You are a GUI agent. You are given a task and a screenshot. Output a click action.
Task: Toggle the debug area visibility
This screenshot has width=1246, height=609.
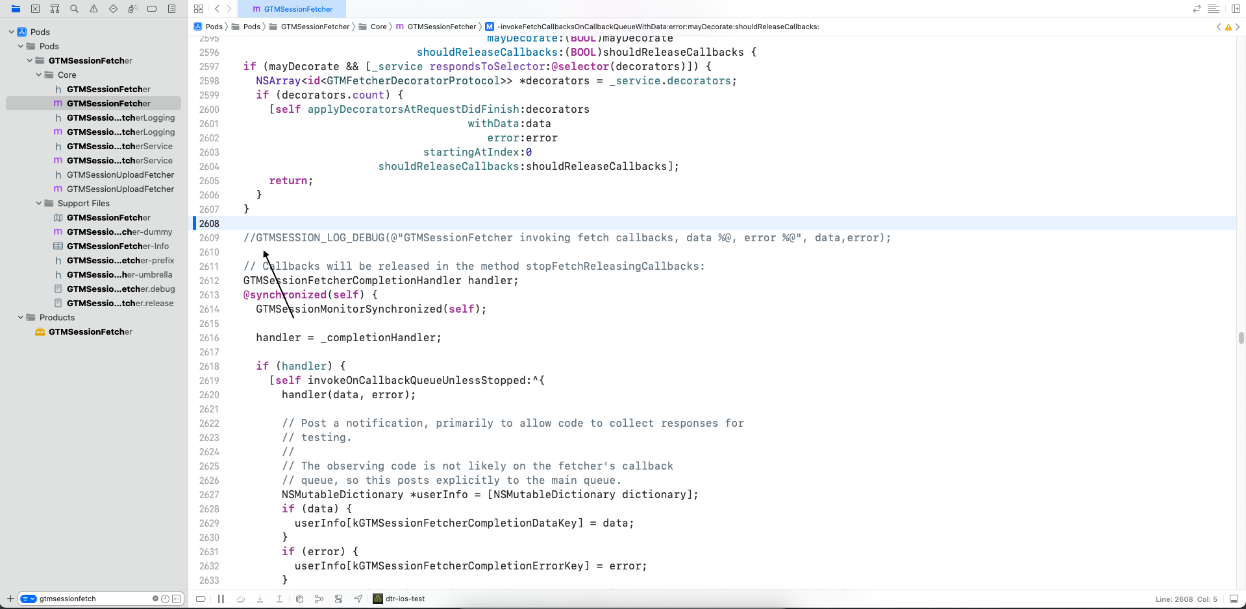coord(1234,599)
